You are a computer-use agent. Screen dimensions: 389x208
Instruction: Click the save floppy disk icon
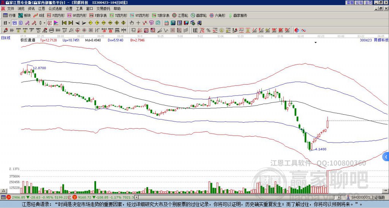pos(186,23)
